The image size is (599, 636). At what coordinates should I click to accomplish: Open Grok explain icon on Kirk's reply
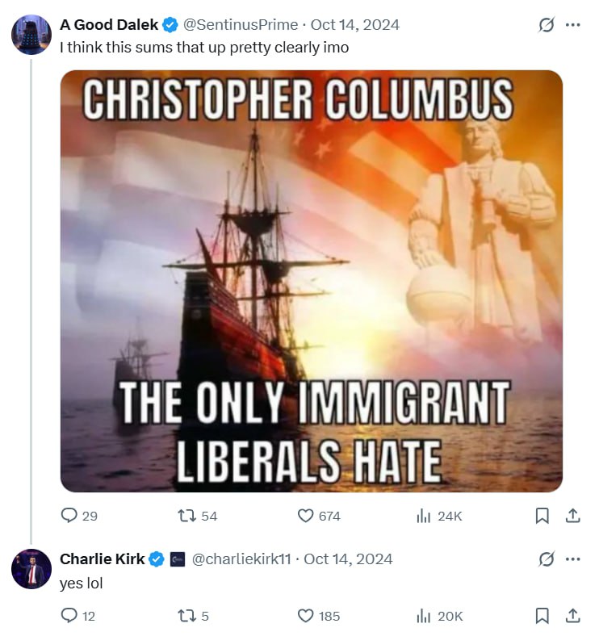pos(547,559)
